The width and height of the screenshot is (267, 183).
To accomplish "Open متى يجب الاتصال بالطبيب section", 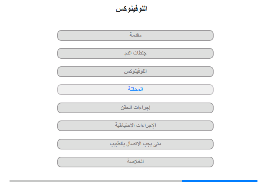I will coord(135,144).
